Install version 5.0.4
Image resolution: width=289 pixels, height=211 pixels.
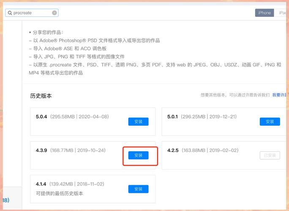138,122
